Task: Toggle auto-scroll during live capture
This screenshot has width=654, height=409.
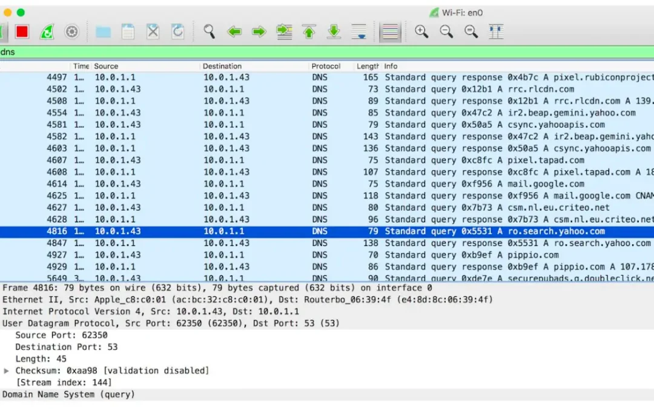Action: (x=359, y=32)
